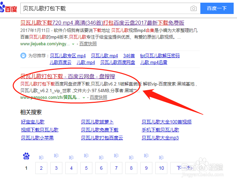Viewport: 237px width, 183px height.
Task: Click the paw icon above page 2
Action: [x=41, y=157]
